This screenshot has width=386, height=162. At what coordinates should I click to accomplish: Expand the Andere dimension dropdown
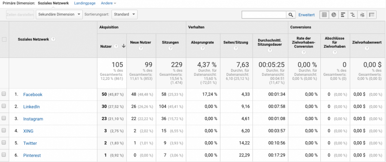tap(108, 3)
